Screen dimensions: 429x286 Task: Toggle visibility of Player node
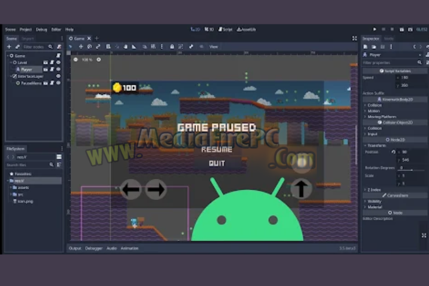click(x=58, y=69)
